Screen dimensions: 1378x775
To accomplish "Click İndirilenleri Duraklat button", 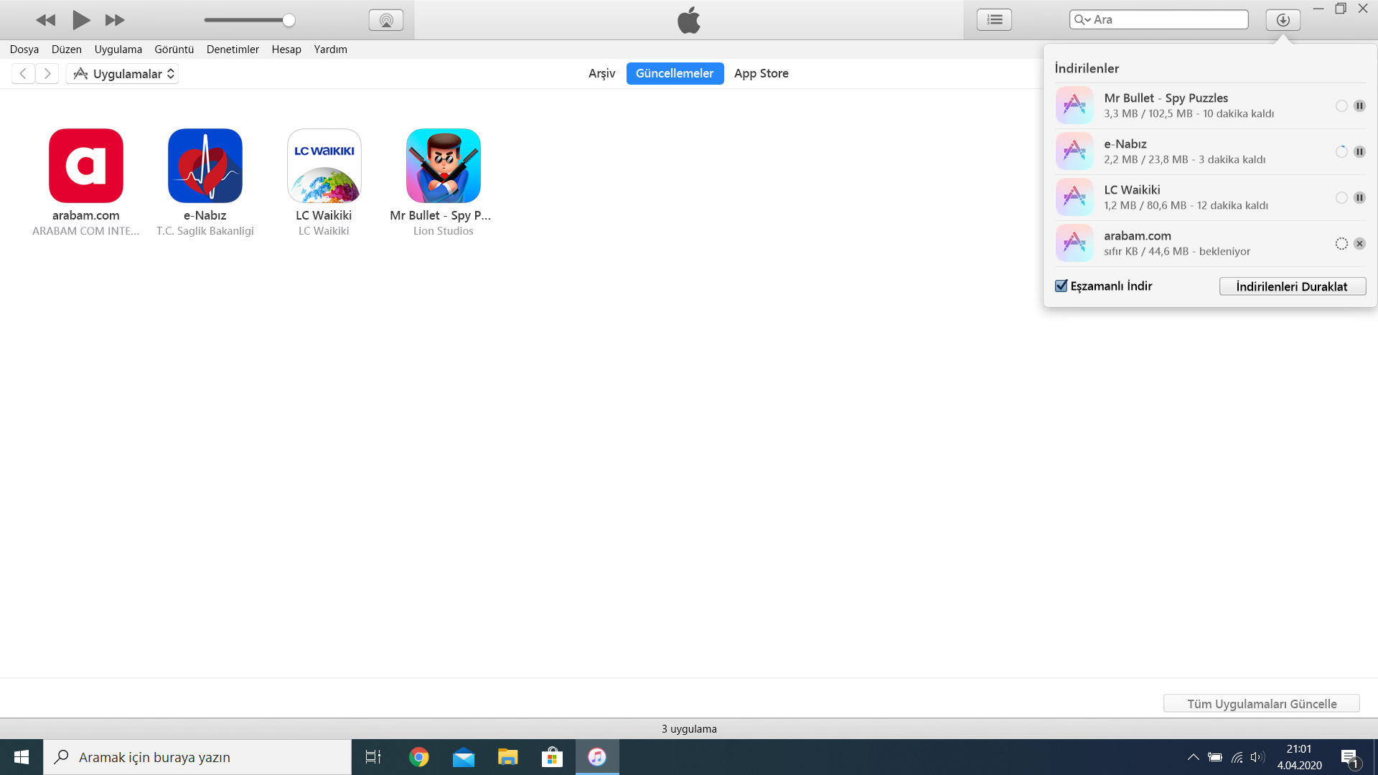I will click(x=1292, y=286).
